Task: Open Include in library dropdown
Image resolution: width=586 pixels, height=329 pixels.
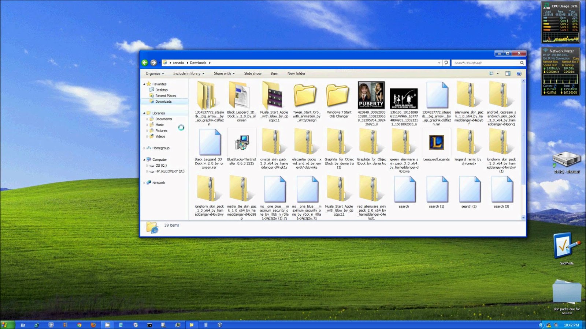Action: (x=189, y=73)
